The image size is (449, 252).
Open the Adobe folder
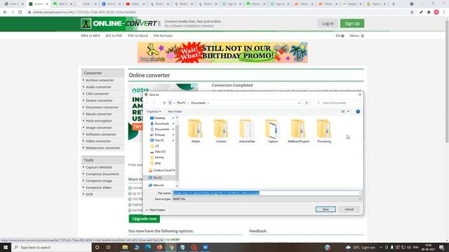tap(196, 131)
